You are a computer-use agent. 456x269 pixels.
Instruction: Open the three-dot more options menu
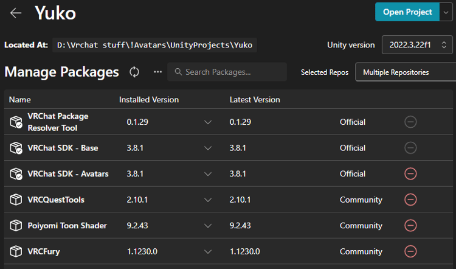click(x=158, y=72)
